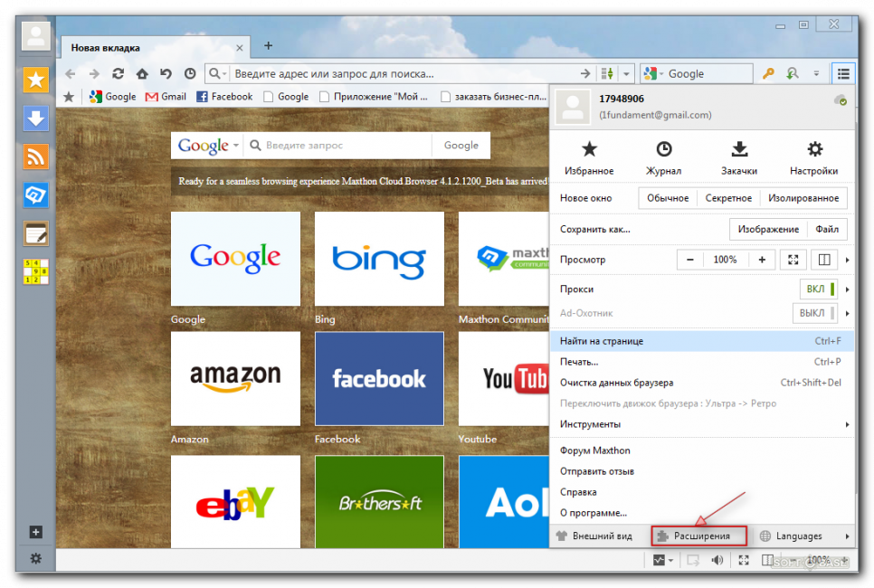Open the notes (SkyNote) icon in the sidebar

coord(35,233)
